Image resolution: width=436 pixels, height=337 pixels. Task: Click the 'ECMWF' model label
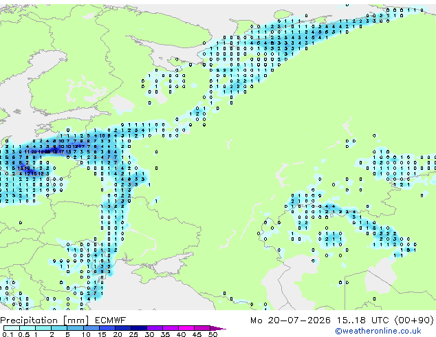tap(111, 320)
